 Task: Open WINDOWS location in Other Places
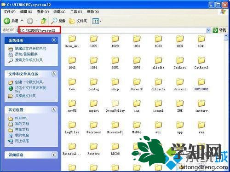tap(21, 118)
